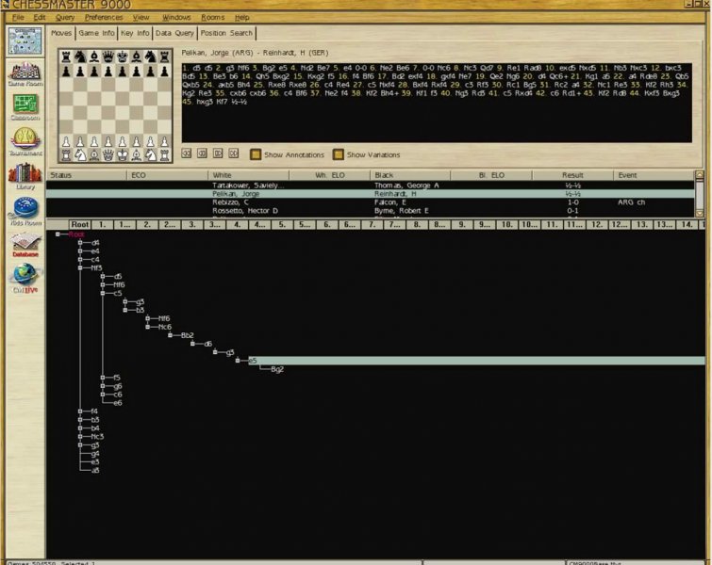Open the Kids Room
Image resolution: width=712 pixels, height=565 pixels.
25,212
